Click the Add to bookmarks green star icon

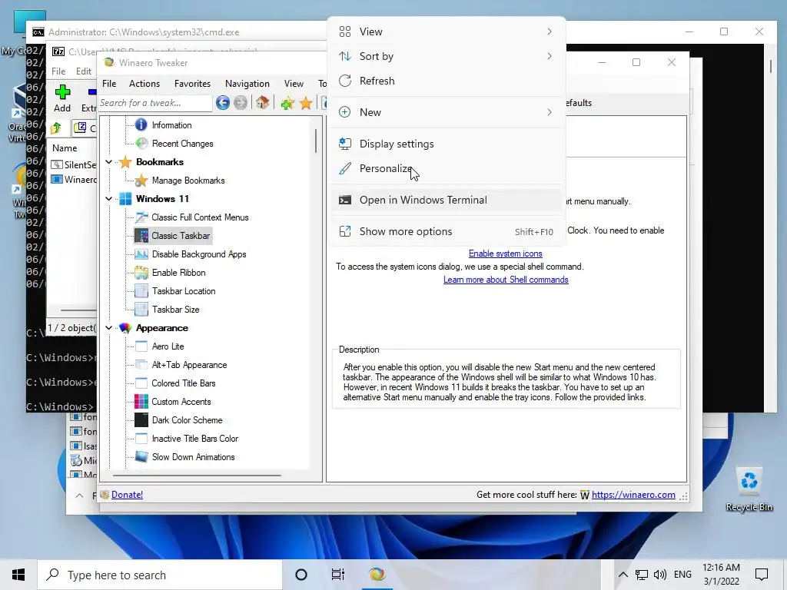[287, 104]
